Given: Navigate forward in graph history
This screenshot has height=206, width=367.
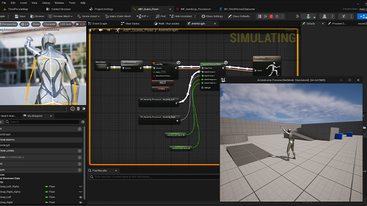Looking at the screenshot, I should tap(109, 30).
